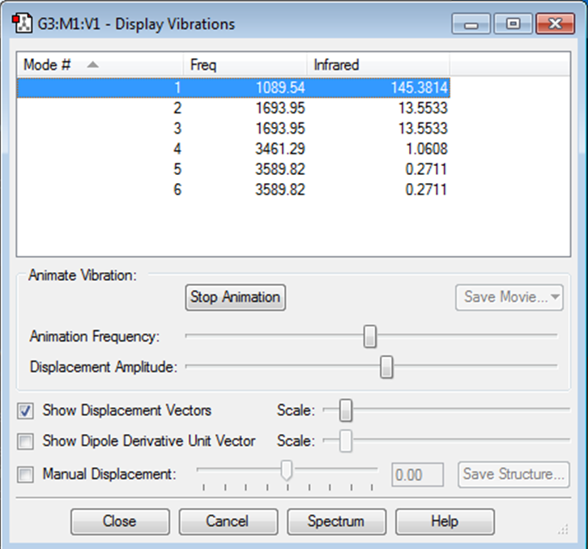Screen dimensions: 588x549
Task: Select mode 4 with frequency 3461.29
Action: click(x=233, y=149)
